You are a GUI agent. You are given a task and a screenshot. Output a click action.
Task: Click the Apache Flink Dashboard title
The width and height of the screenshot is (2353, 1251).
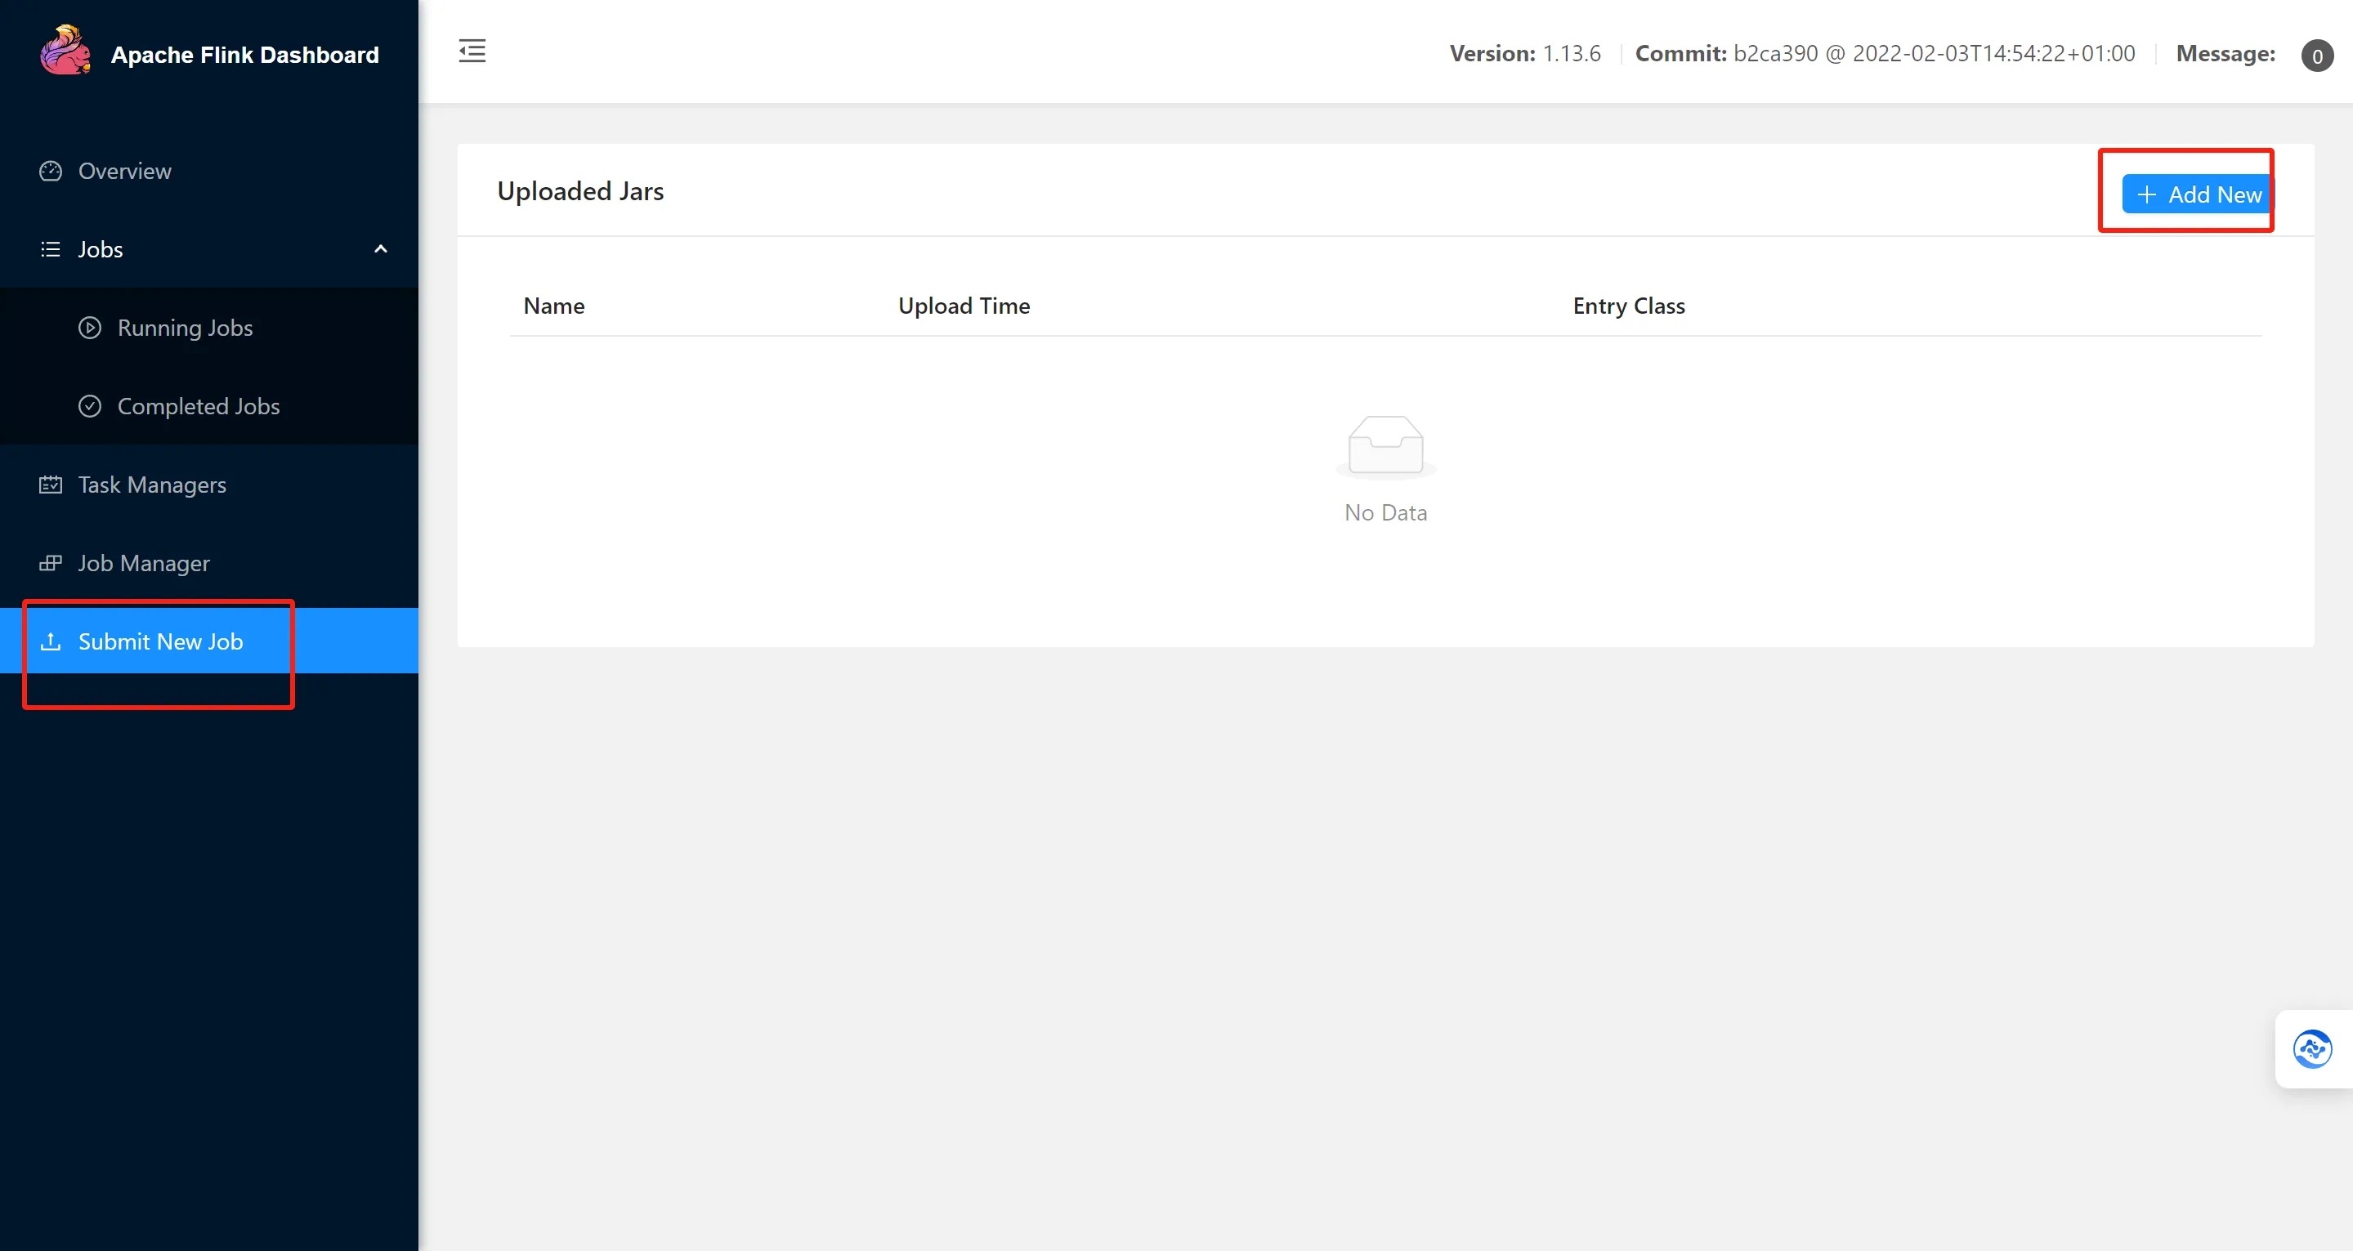(x=245, y=55)
